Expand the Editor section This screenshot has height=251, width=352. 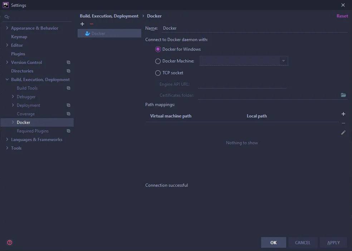pos(7,45)
